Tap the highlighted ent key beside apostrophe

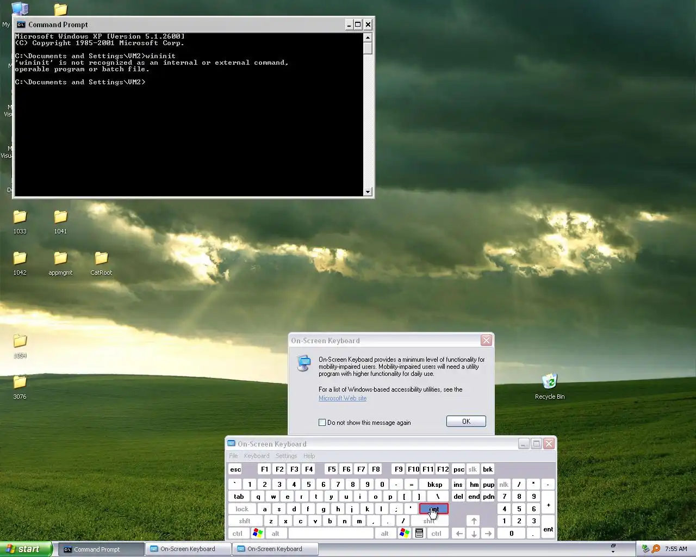point(434,509)
